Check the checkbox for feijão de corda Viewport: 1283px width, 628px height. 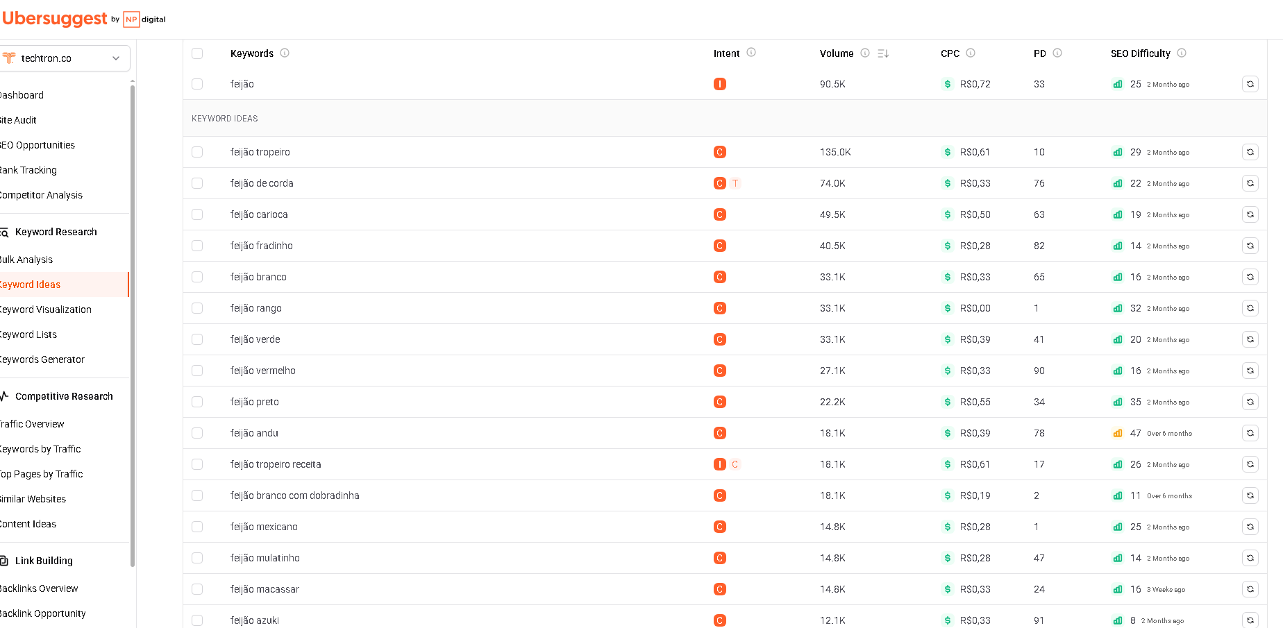point(197,183)
